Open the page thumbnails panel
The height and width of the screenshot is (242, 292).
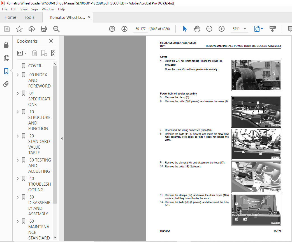[x=6, y=58]
